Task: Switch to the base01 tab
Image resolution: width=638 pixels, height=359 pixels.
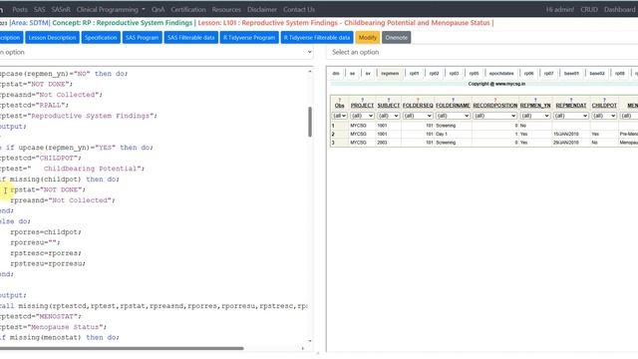Action: pos(571,73)
